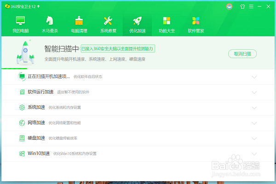Click 优化软件自启状态 description text
276x184 pixels.
coord(88,77)
